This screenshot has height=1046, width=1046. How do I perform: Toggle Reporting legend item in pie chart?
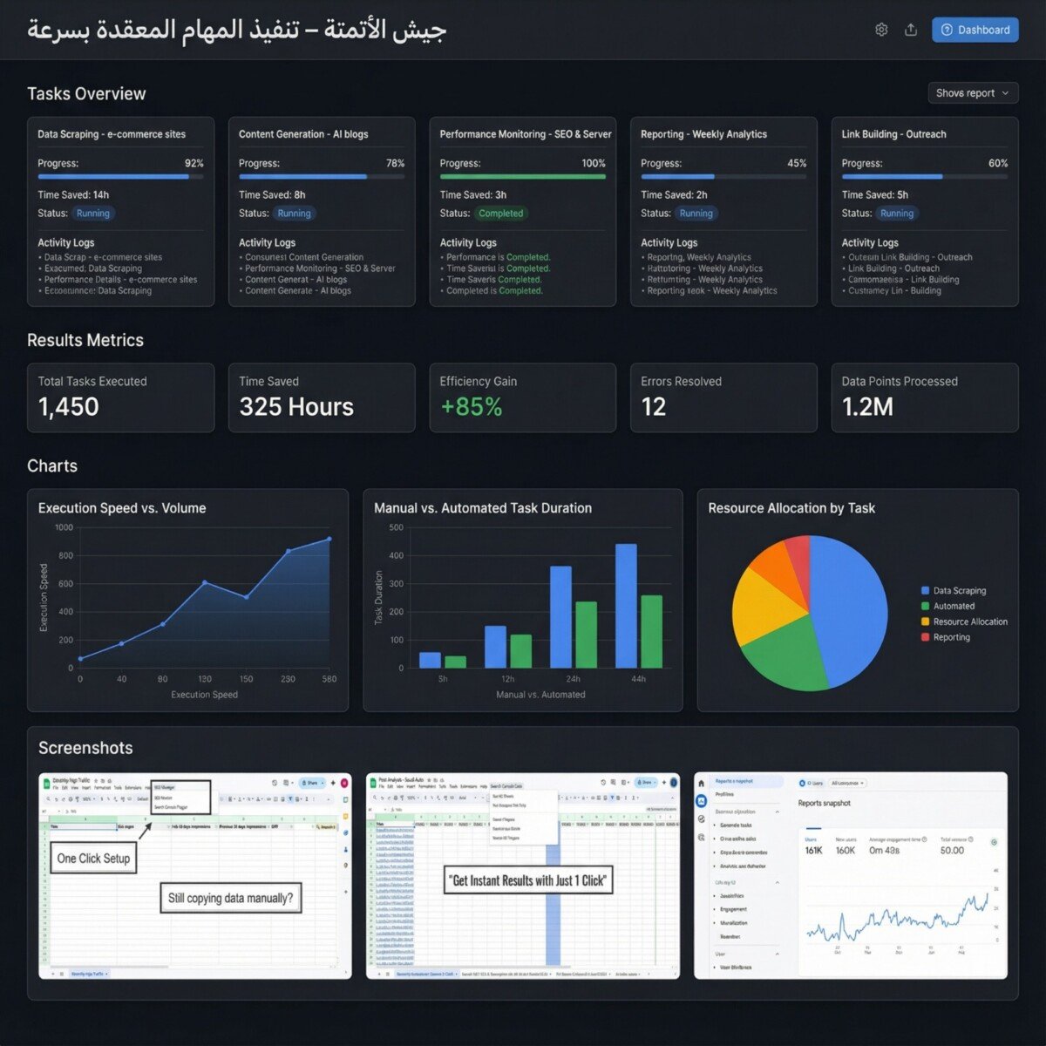[951, 638]
